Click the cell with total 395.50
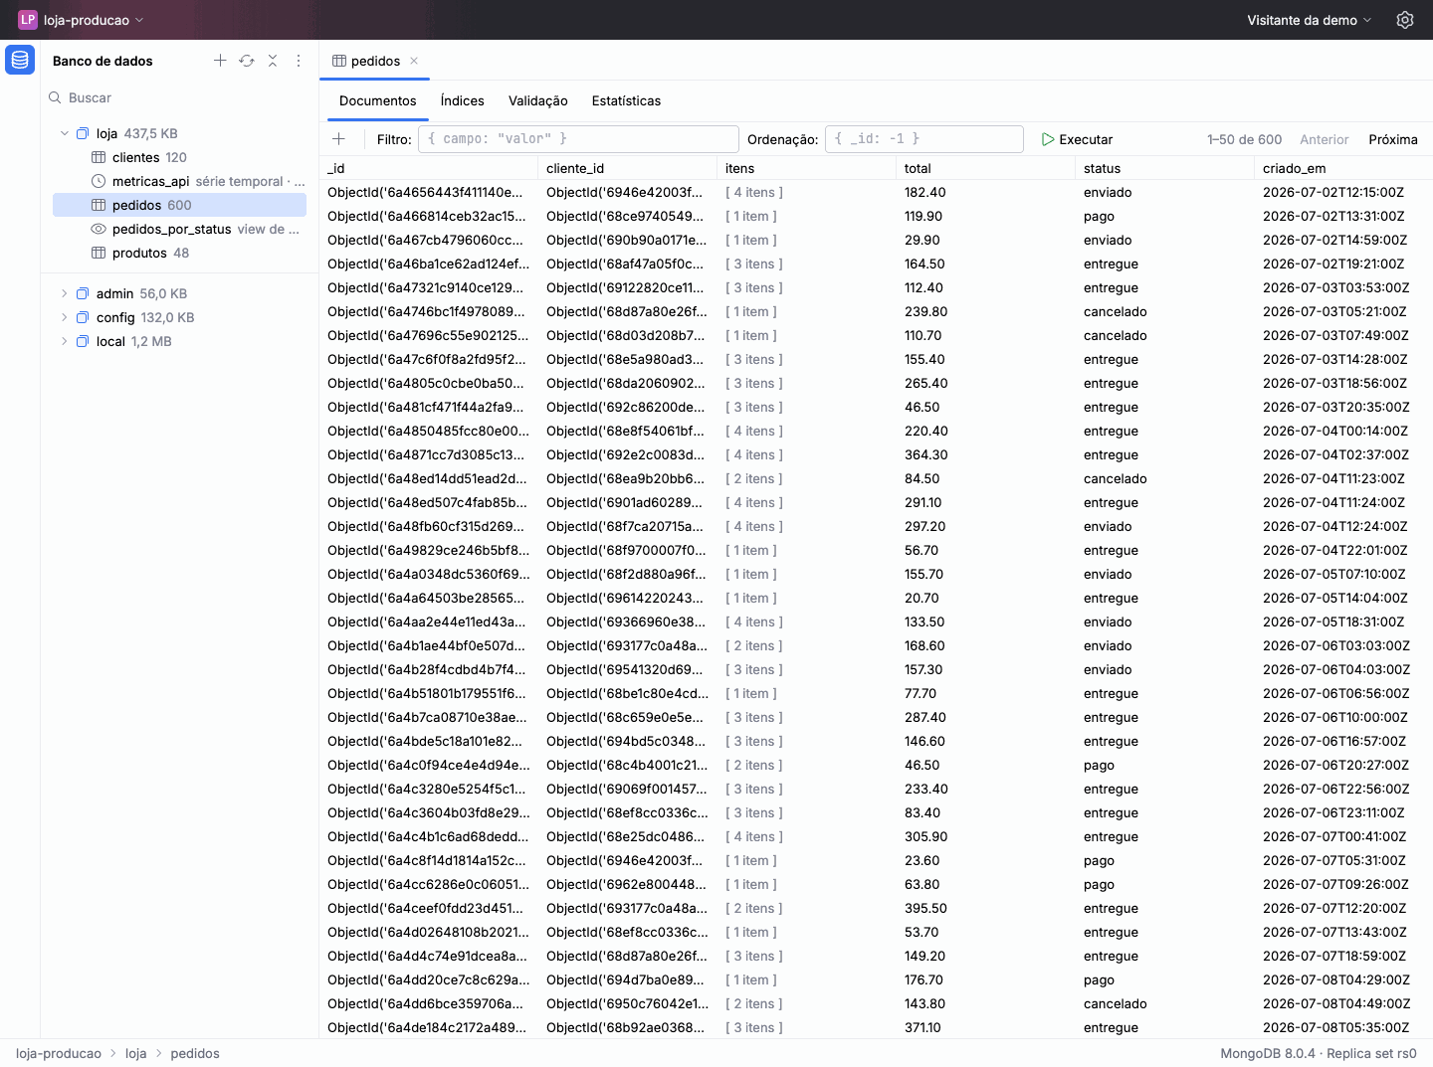The height and width of the screenshot is (1067, 1433). 985,908
